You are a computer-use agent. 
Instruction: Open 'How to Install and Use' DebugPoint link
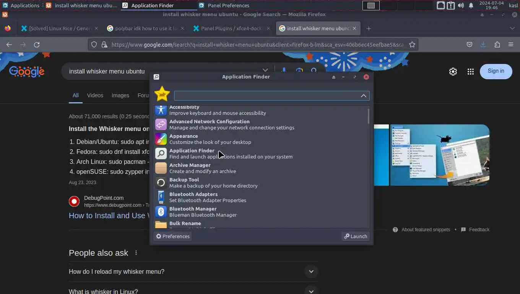pos(109,216)
